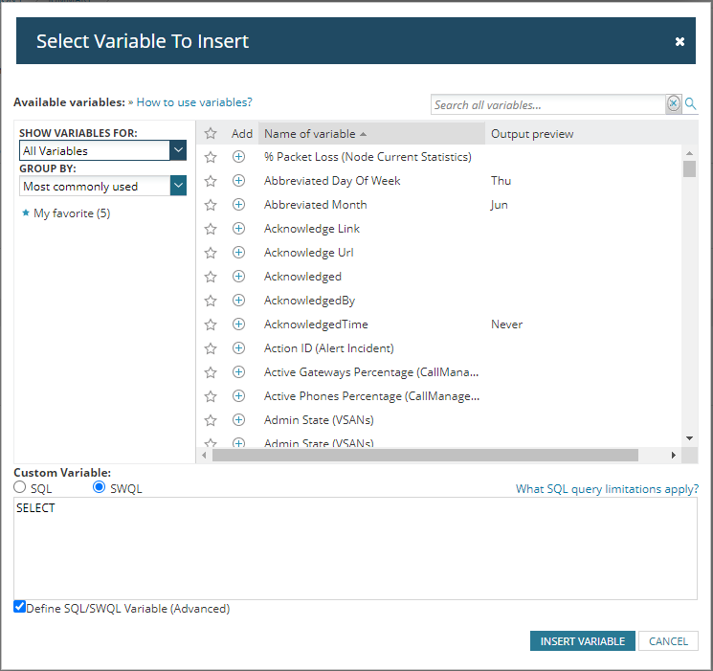Screen dimensions: 713x671
Task: Add the Abbreviated Month variable
Action: point(239,205)
